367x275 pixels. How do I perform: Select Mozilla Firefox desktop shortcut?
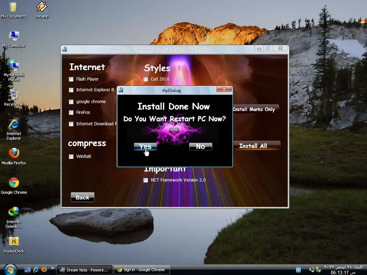[14, 156]
